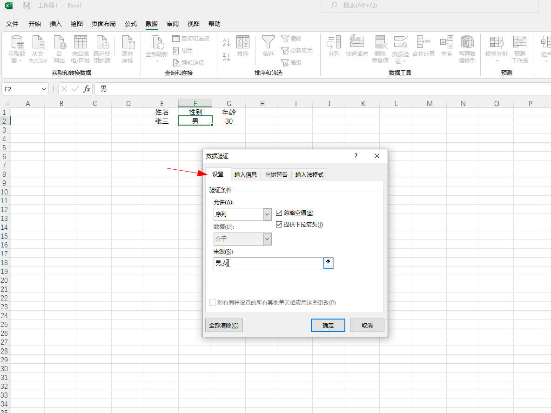Select the Settings (设置) tab
Viewport: 551px width, 413px height.
(218, 174)
